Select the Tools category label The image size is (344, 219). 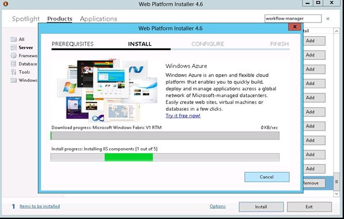24,72
